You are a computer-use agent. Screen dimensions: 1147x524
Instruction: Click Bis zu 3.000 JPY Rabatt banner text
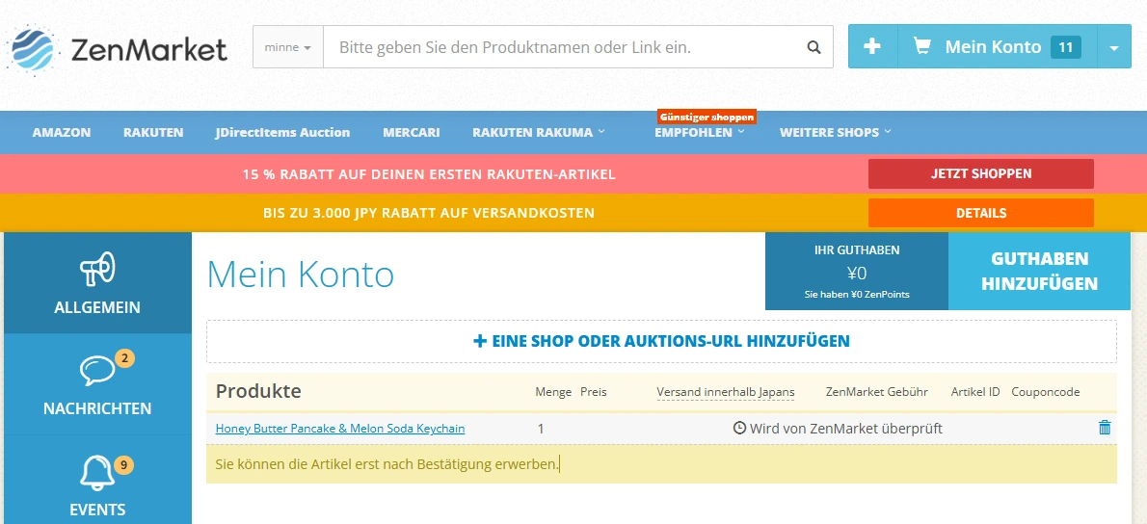point(429,214)
